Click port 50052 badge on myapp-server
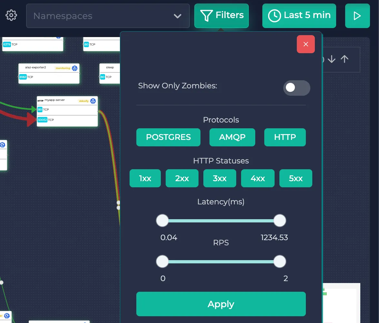 point(42,120)
